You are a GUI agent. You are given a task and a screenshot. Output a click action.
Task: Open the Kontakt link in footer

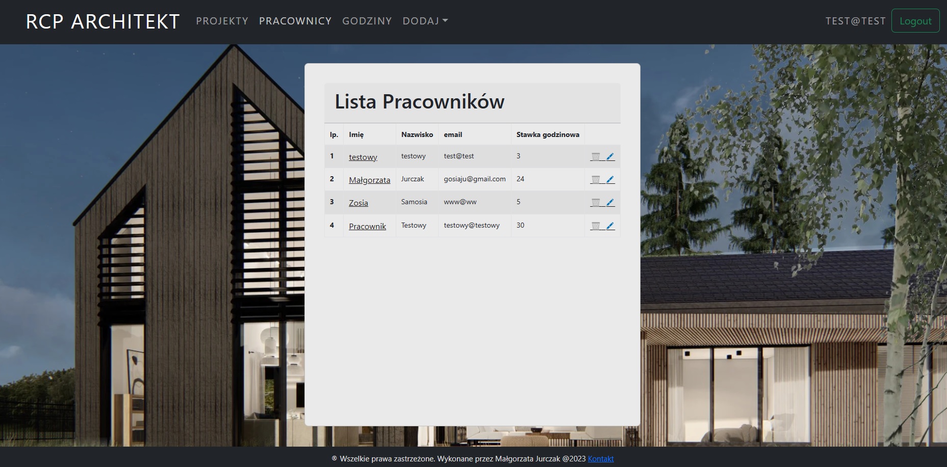click(601, 459)
